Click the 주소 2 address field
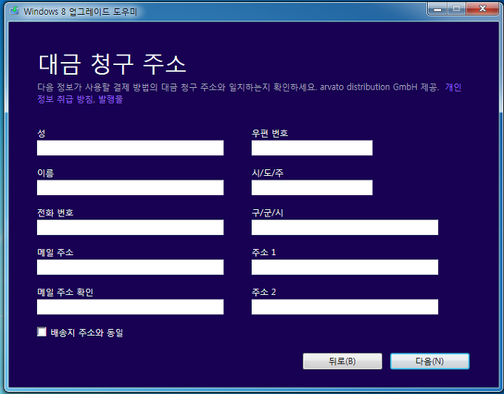This screenshot has height=394, width=504. [345, 307]
